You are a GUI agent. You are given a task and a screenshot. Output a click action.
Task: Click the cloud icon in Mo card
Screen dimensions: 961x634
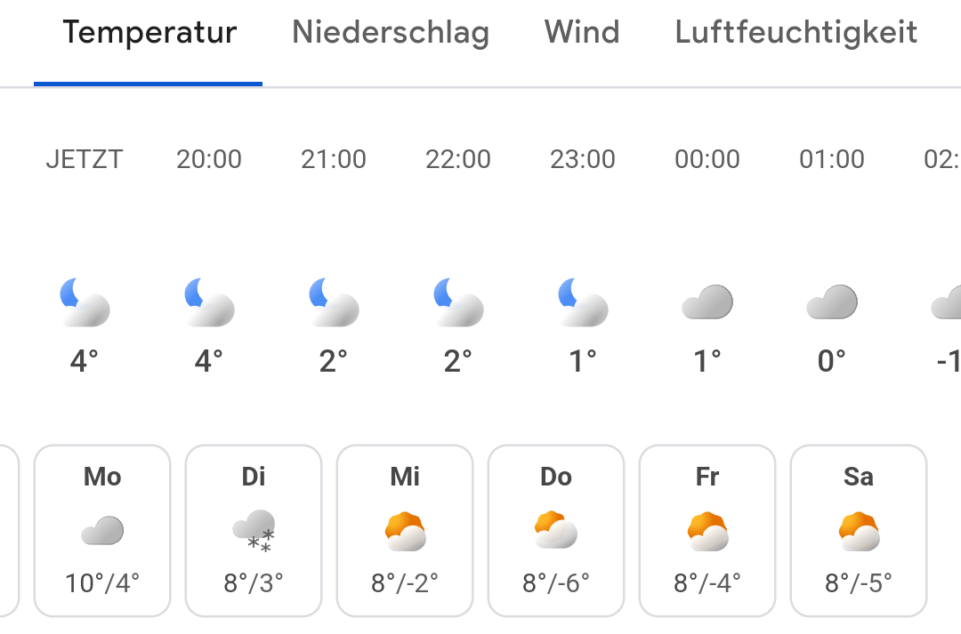click(102, 531)
